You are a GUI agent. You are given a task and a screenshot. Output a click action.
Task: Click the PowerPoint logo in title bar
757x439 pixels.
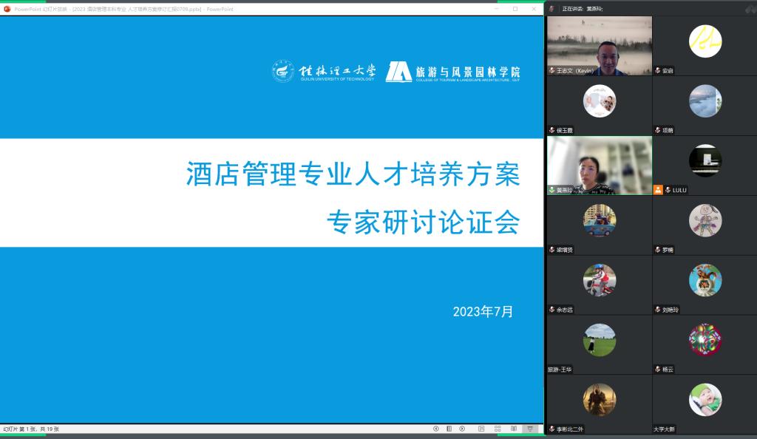click(7, 9)
